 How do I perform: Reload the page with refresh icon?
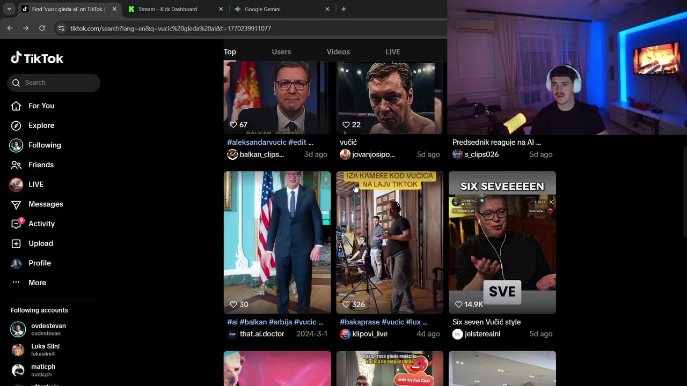click(x=42, y=28)
